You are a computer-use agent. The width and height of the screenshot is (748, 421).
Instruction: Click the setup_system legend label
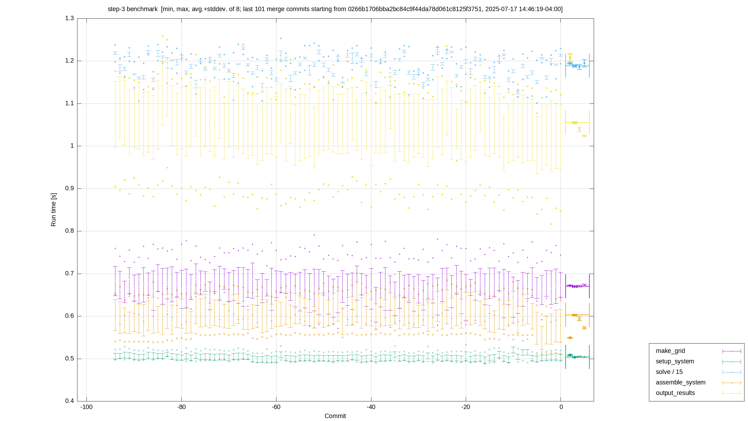tap(675, 361)
